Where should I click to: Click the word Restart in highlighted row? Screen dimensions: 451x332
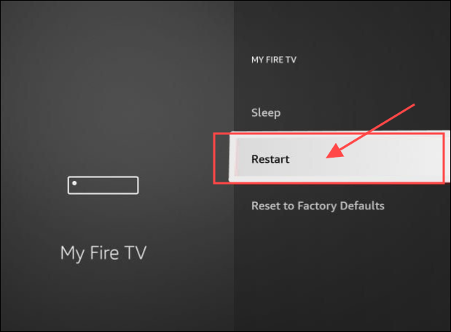coord(270,159)
